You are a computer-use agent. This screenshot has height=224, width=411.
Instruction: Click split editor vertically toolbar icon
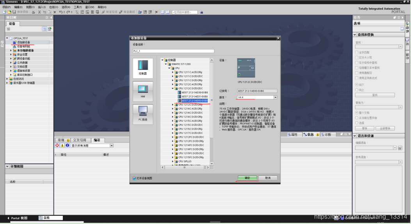point(167,12)
